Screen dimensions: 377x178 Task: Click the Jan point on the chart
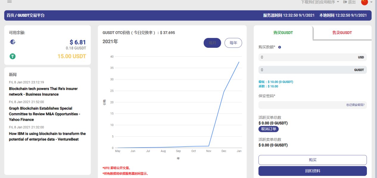pyautogui.click(x=239, y=62)
